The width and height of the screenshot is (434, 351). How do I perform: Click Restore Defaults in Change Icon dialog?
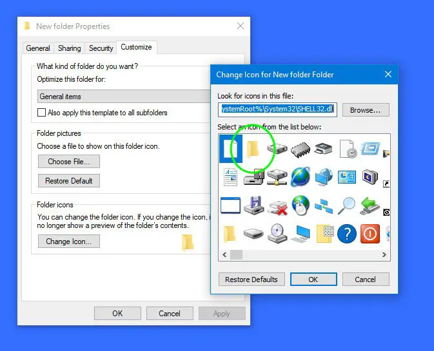[x=252, y=280]
